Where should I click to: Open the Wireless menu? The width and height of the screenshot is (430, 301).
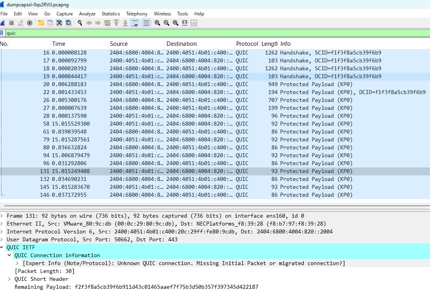162,14
